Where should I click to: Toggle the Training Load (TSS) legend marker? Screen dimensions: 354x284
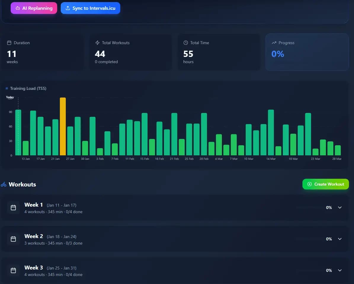click(7, 88)
